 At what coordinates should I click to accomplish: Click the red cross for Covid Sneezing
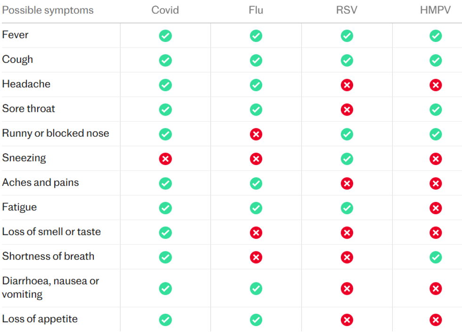pyautogui.click(x=165, y=158)
